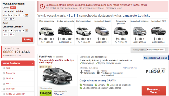
Task: Select the Samochody kombi category
Action: pos(102,31)
